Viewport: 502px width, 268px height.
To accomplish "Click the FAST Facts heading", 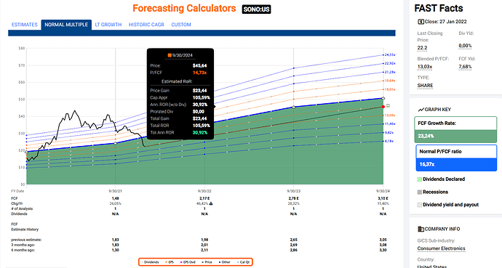I will [439, 8].
